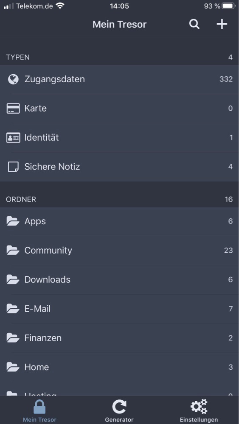Tap the note icon for Sichere Notiz
This screenshot has width=239, height=424.
(x=13, y=167)
